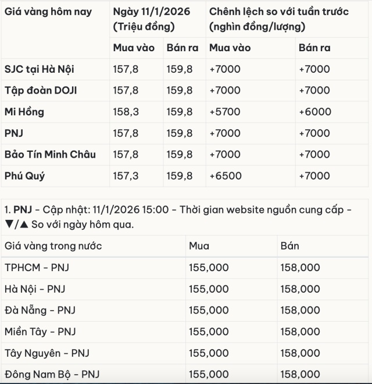Click Mi Hồng's buy price 158,3
The image size is (372, 384).
[126, 112]
